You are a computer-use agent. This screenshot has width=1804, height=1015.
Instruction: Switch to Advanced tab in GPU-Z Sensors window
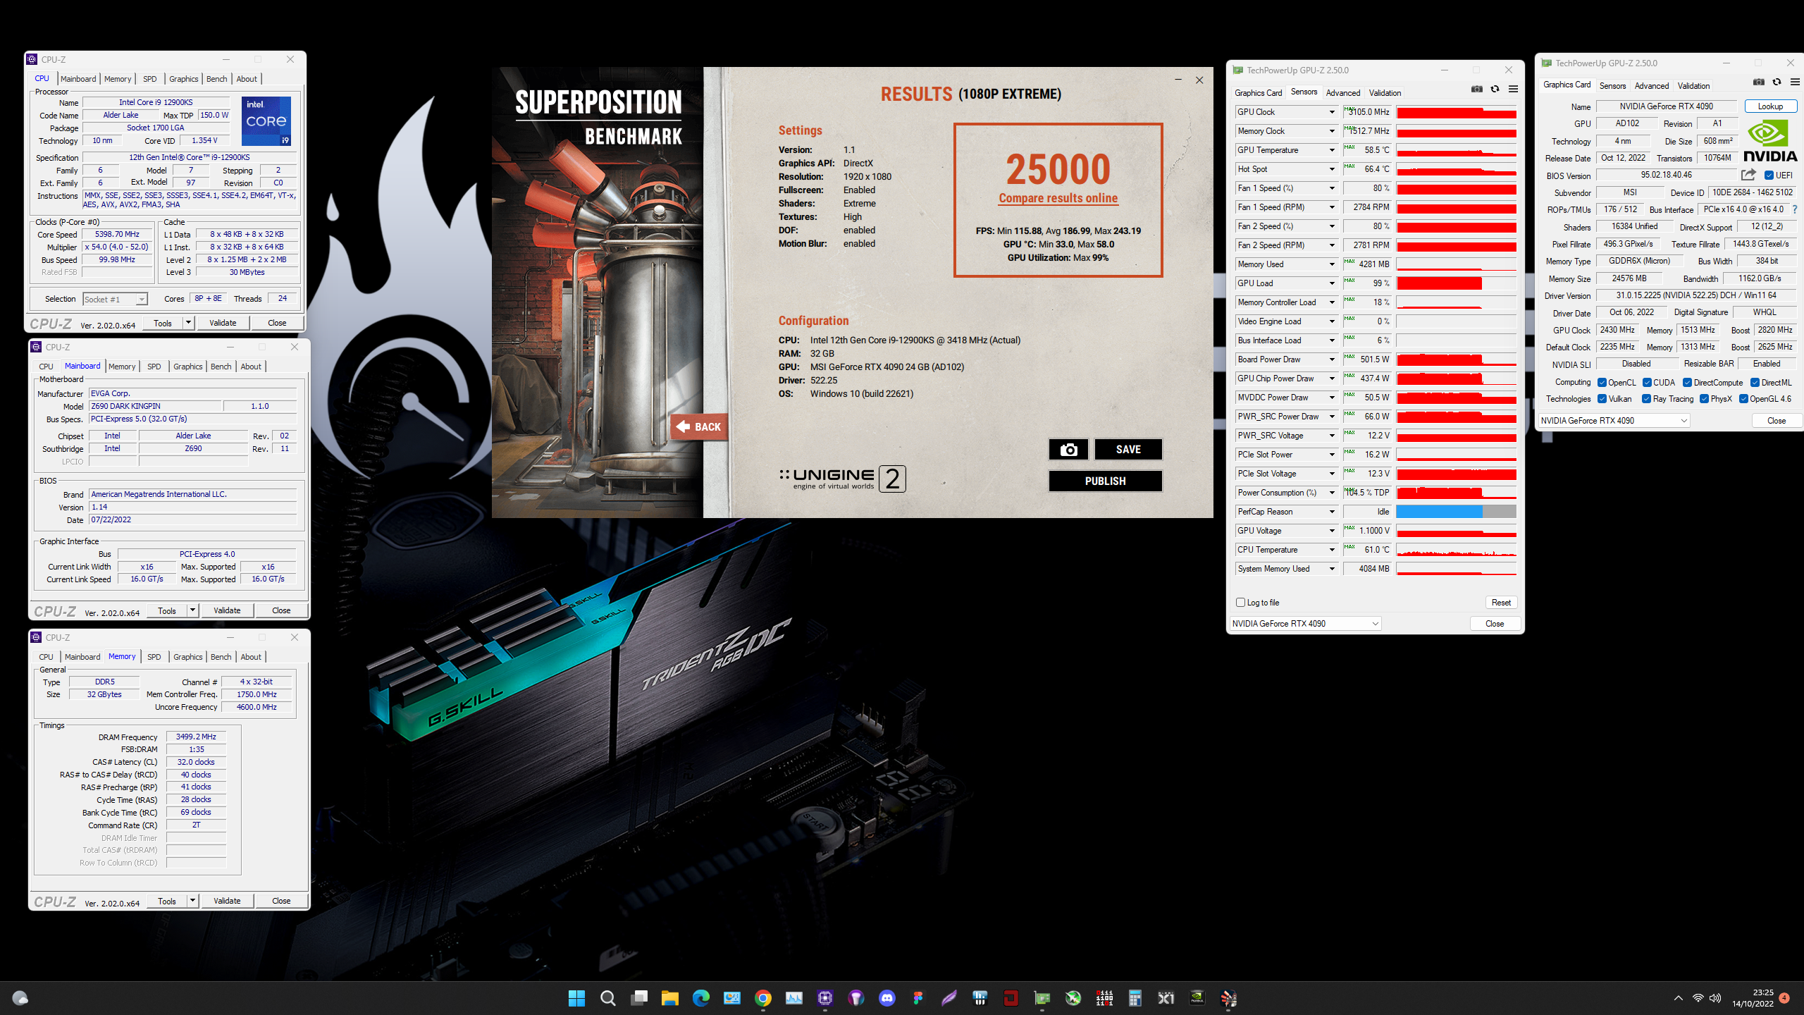pos(1342,93)
